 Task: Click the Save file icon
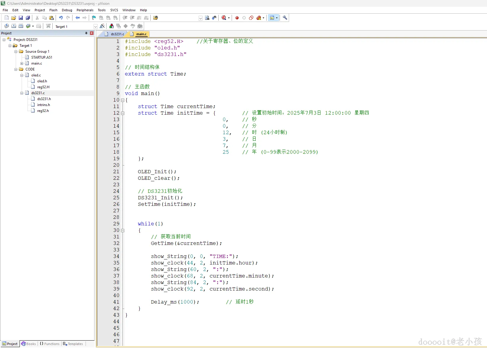click(21, 18)
